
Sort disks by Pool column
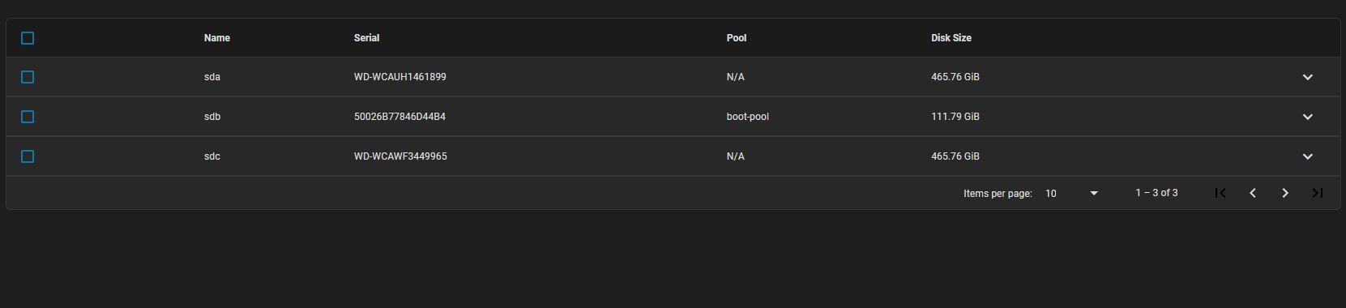point(737,38)
